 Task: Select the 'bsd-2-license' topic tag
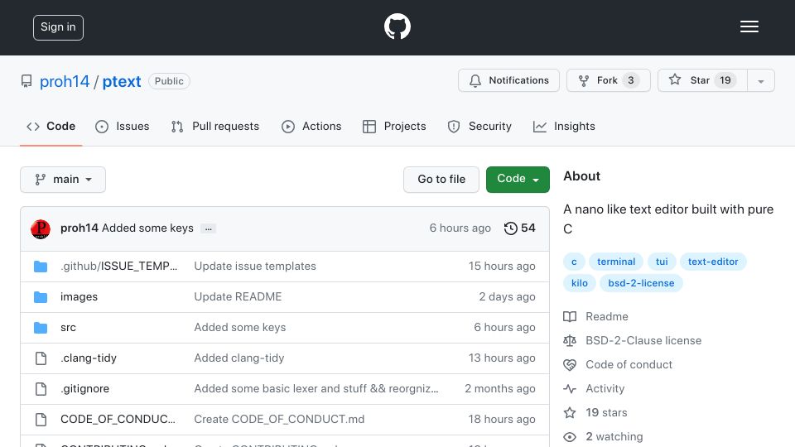click(x=641, y=283)
